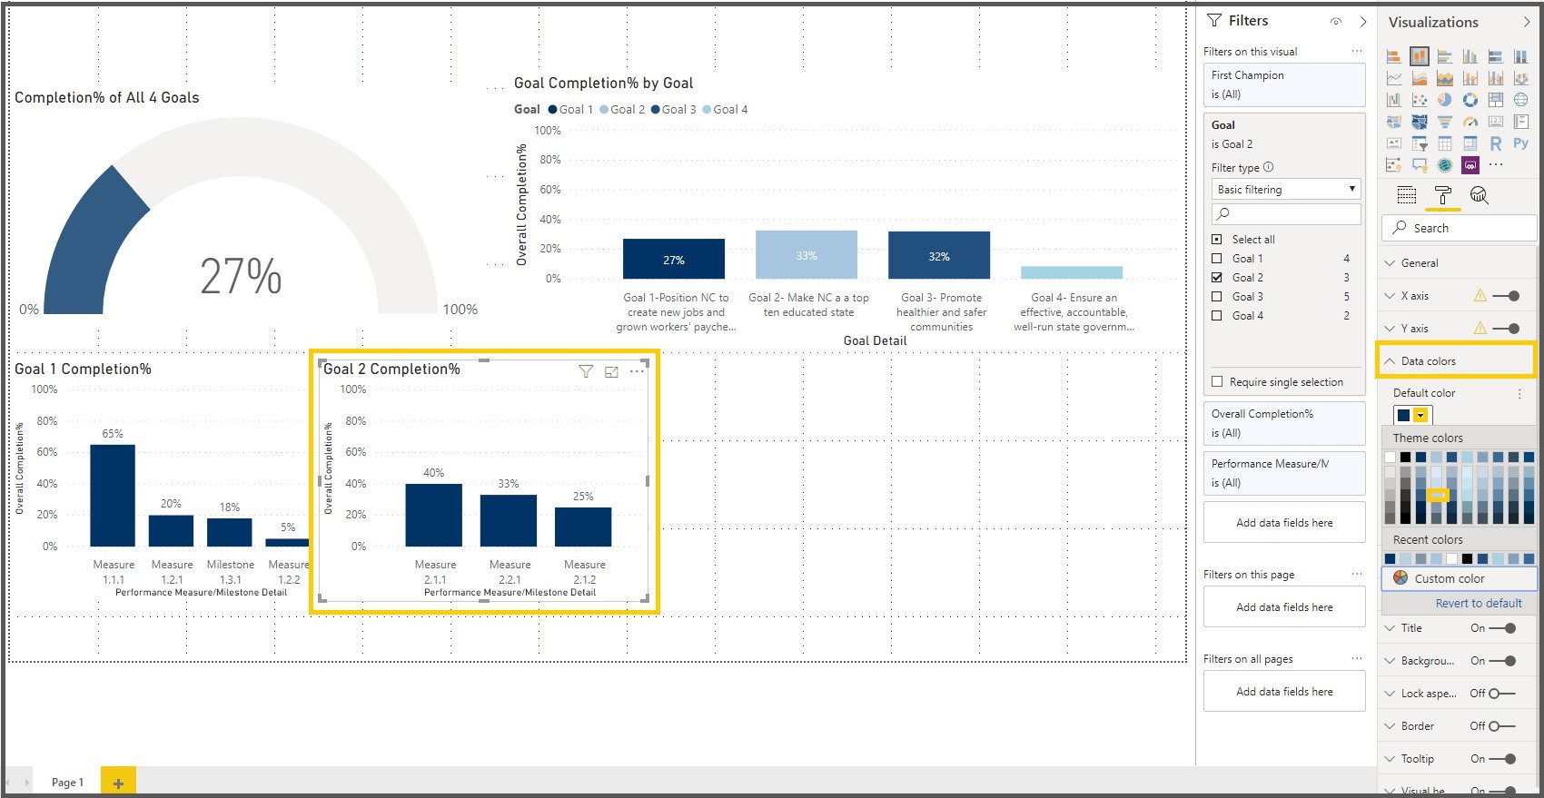Image resolution: width=1544 pixels, height=798 pixels.
Task: Pick the black theme color swatch
Action: point(1405,457)
